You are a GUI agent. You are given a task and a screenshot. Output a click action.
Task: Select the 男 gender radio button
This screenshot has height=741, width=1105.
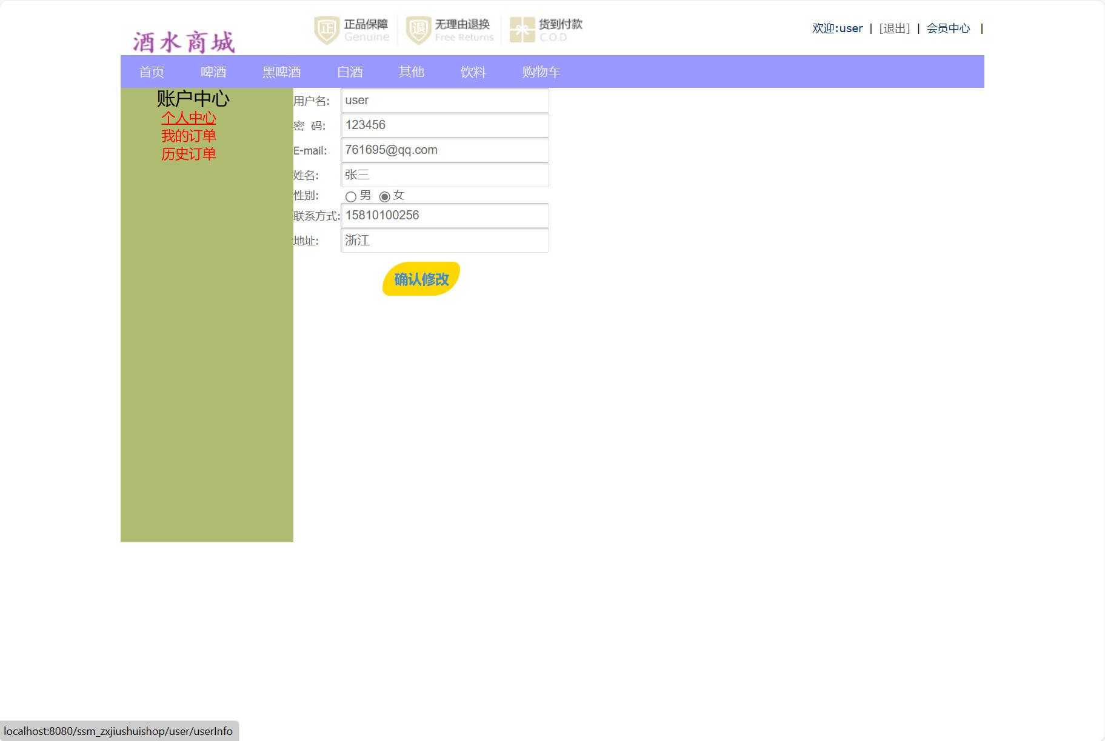coord(350,196)
